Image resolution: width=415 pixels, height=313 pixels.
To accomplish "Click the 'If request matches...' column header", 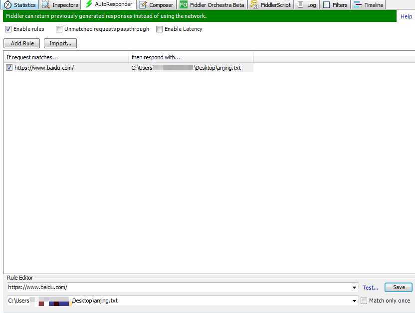I will click(x=66, y=57).
